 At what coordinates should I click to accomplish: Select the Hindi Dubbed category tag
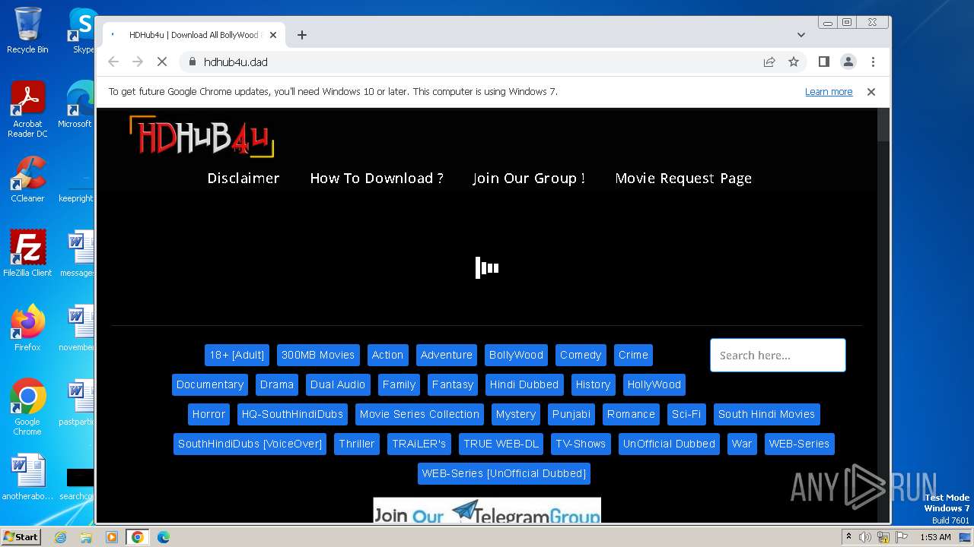click(524, 384)
